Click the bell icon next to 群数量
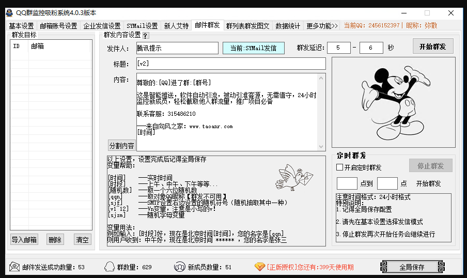 coord(110,267)
